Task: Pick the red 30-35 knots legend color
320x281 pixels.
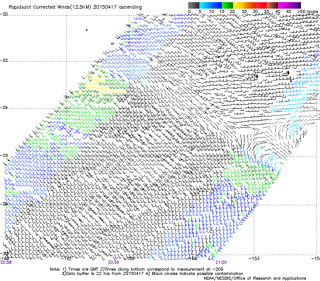Action: (261, 5)
